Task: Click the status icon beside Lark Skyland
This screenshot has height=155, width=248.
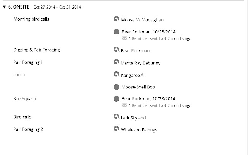Action: (x=116, y=116)
